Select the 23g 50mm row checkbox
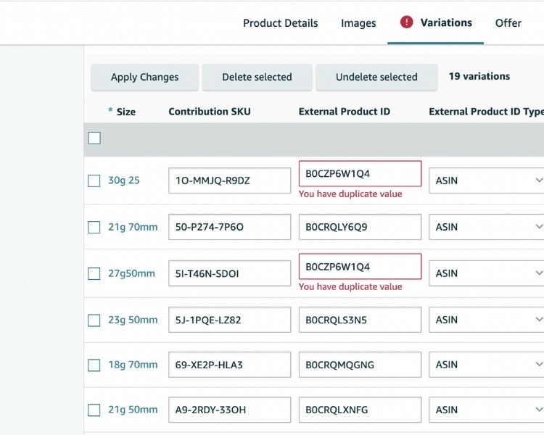 click(x=94, y=320)
